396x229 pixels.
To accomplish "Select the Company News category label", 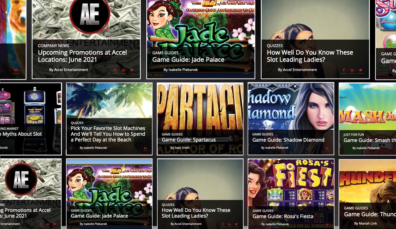I will (53, 46).
